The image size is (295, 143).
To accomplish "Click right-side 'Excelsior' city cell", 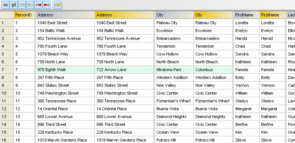I will pyautogui.click(x=213, y=31).
